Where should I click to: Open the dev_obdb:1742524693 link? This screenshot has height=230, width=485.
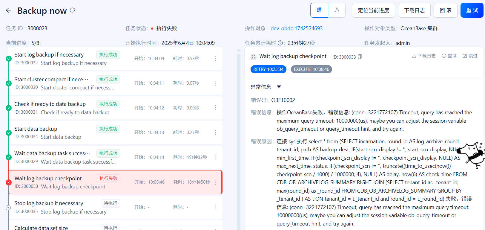297,28
